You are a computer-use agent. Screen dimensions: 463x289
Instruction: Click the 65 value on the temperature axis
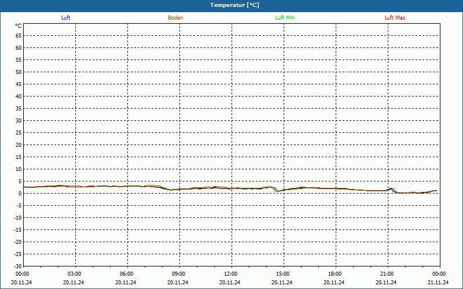(x=19, y=36)
